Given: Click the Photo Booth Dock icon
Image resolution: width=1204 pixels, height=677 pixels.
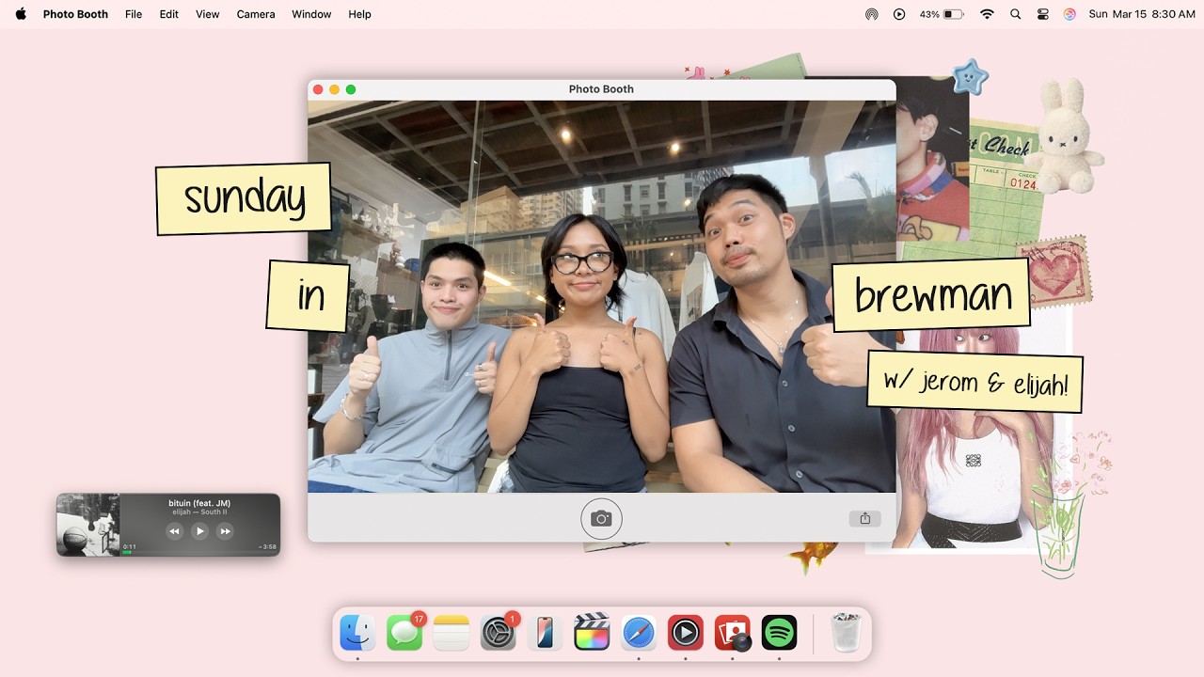Looking at the screenshot, I should [x=732, y=633].
